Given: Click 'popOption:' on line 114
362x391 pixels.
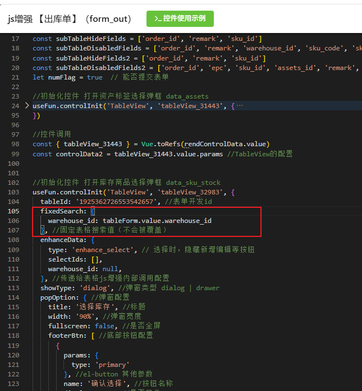Looking at the screenshot, I should 59,298.
